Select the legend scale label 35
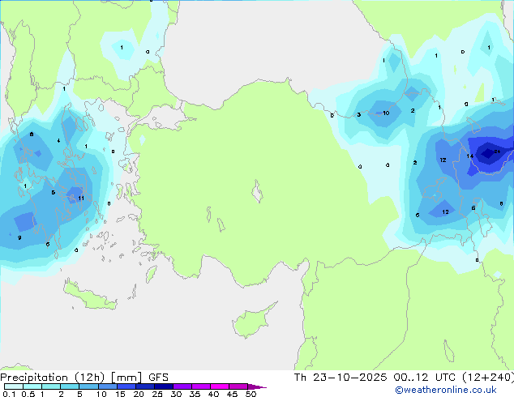The image size is (514, 397). 195,394
